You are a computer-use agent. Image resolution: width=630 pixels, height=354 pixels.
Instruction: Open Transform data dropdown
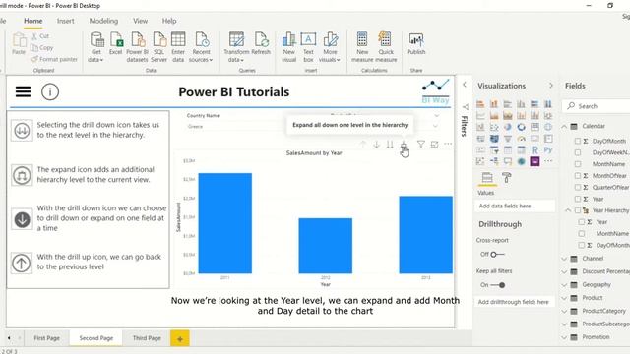(x=236, y=47)
